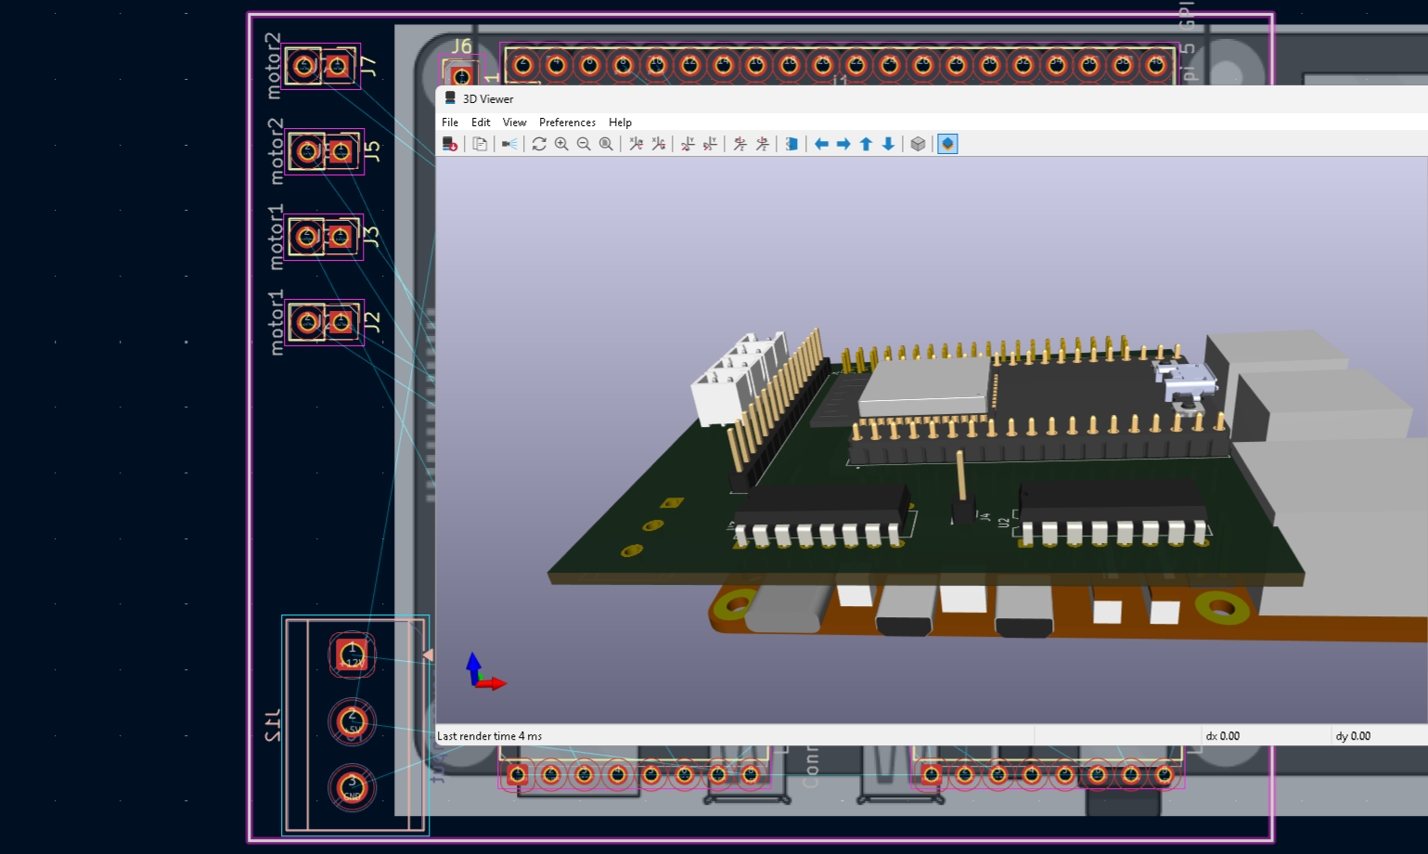This screenshot has height=854, width=1428.
Task: Open the Preferences menu
Action: pyautogui.click(x=567, y=122)
